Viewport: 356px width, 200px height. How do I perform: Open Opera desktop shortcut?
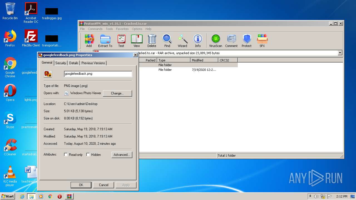point(10,93)
